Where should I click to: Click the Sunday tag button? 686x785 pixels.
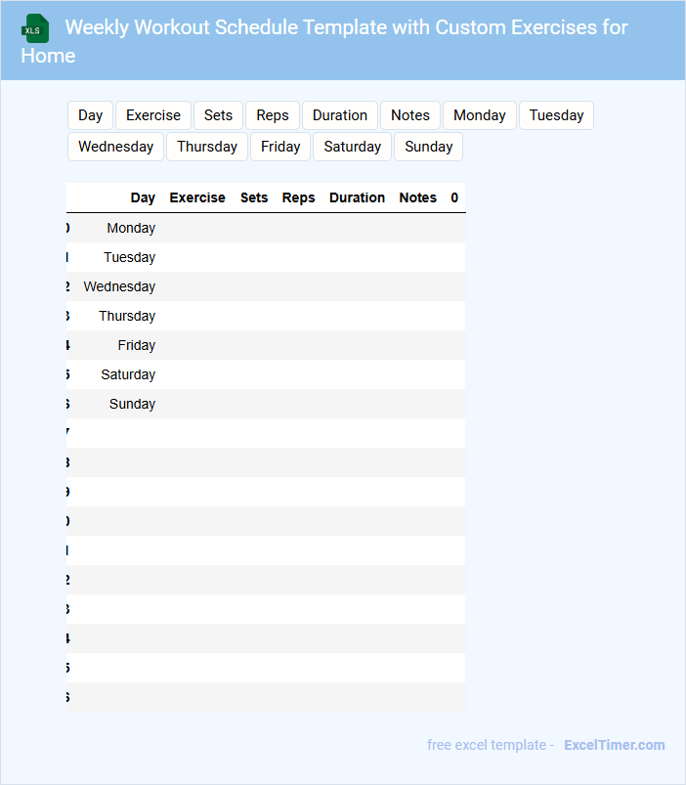coord(428,147)
